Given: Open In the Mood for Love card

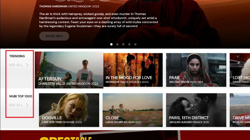Looking at the screenshot, I should click(133, 70).
